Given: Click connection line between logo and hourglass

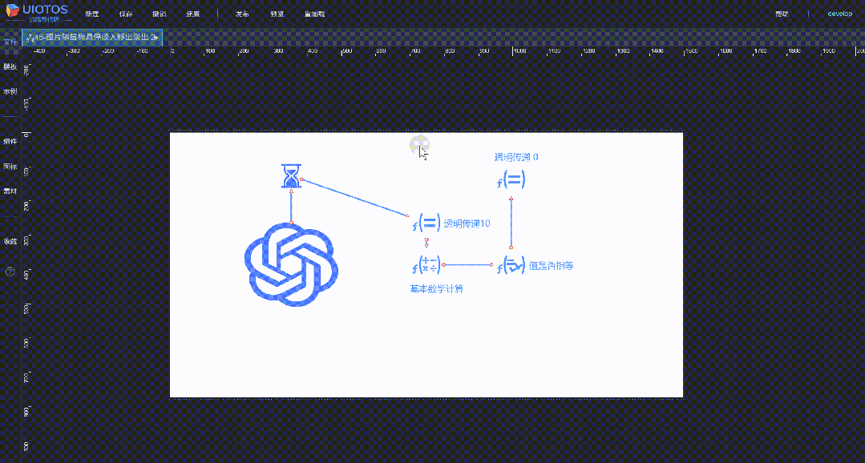Looking at the screenshot, I should [291, 206].
